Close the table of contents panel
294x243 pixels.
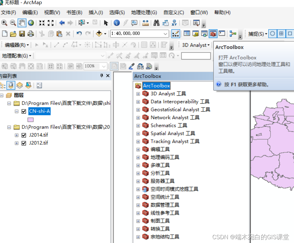(x=108, y=76)
